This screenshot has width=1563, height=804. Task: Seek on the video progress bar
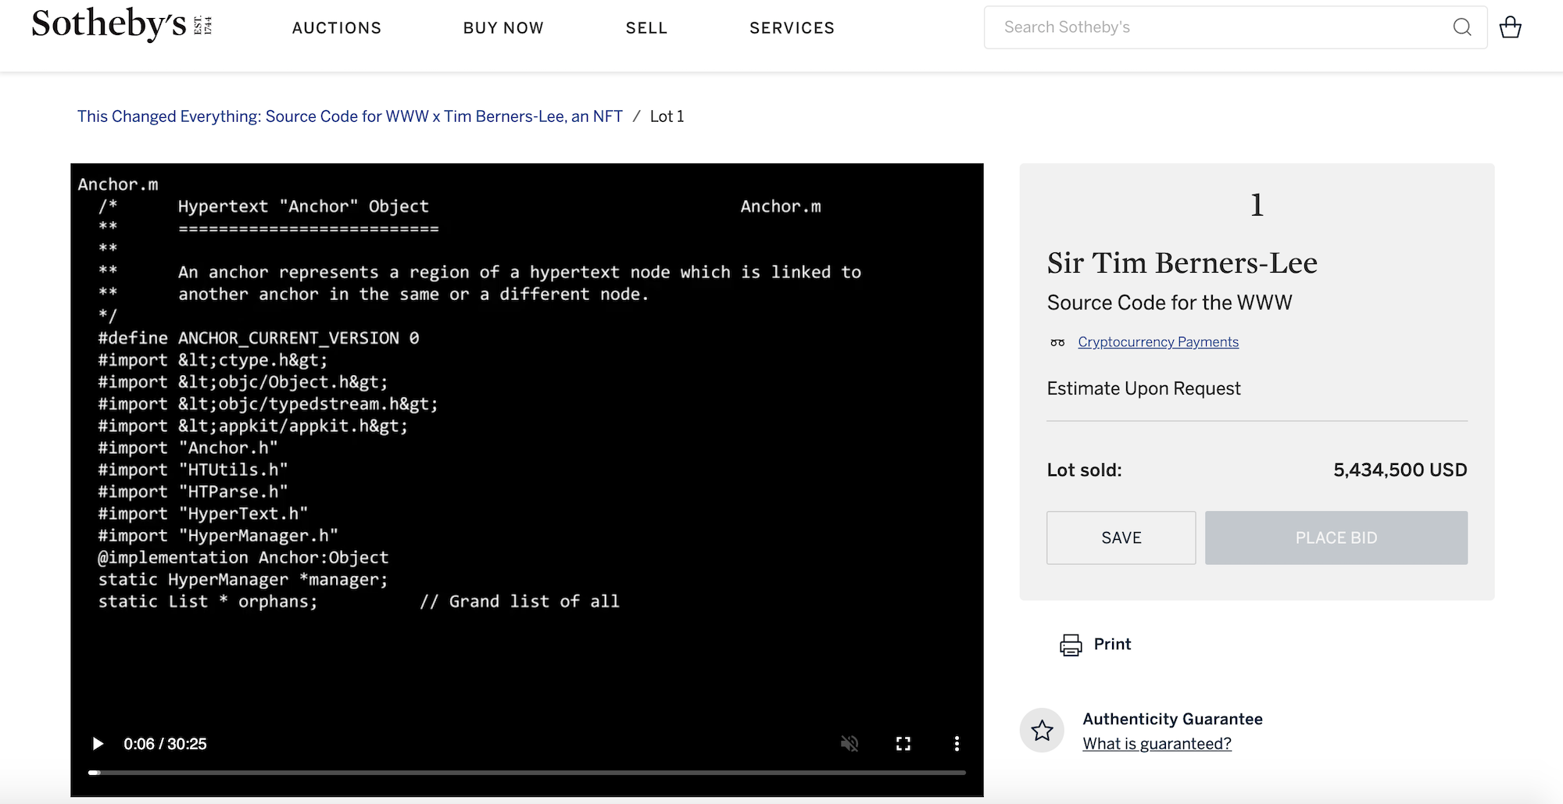click(527, 772)
